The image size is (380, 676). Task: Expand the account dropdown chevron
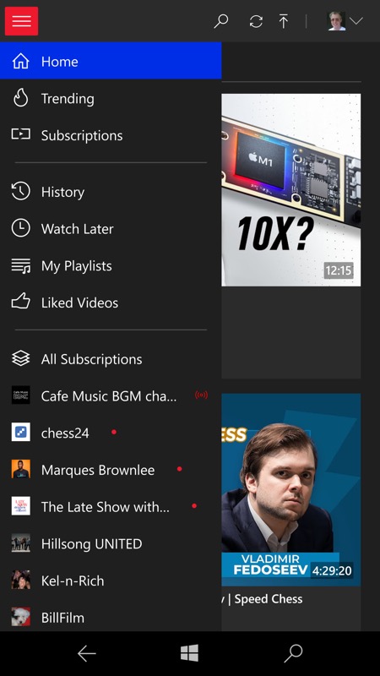pos(356,20)
